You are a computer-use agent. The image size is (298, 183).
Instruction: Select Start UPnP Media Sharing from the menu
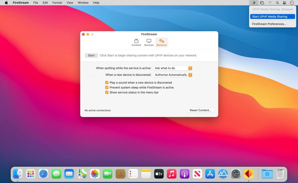coord(272,17)
